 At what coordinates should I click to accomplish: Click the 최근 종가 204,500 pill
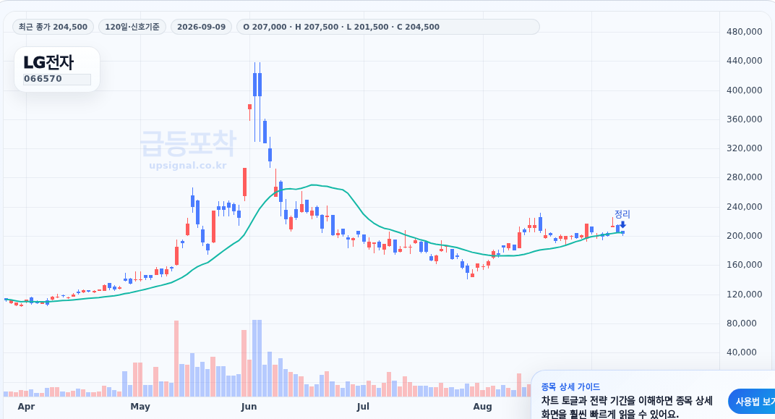(x=53, y=27)
